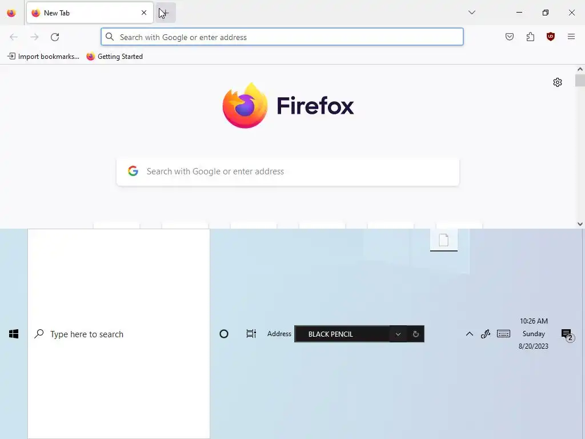The image size is (585, 439).
Task: Minimize the Firefox window
Action: [x=519, y=13]
